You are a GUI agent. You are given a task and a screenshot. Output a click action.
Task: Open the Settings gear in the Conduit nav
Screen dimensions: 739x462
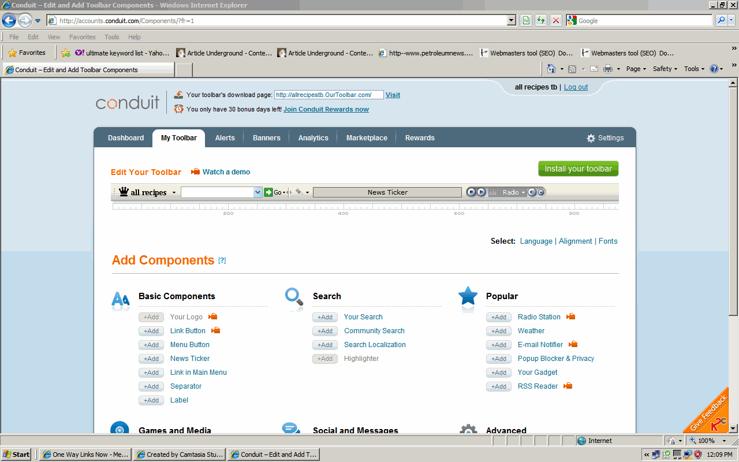pyautogui.click(x=605, y=138)
